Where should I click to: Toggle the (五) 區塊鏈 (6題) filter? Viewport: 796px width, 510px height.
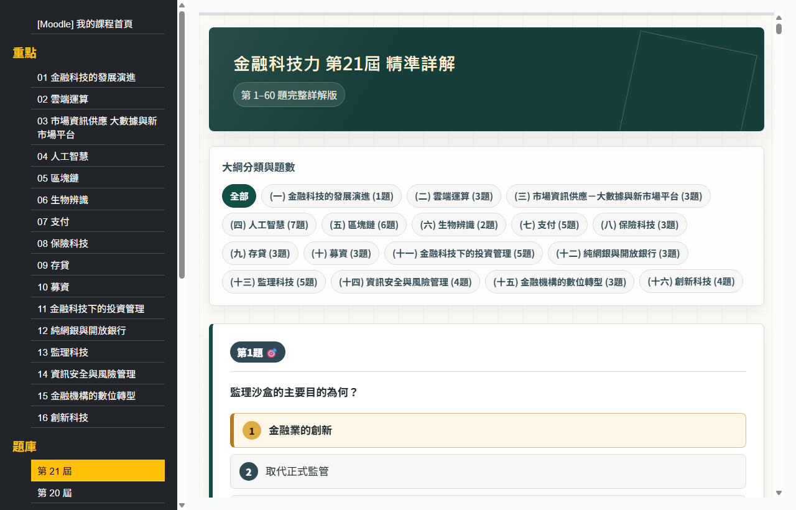(x=364, y=225)
